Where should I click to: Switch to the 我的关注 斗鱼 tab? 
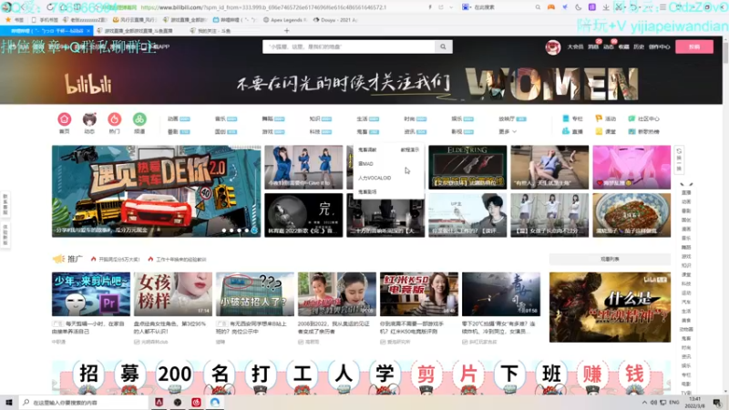pyautogui.click(x=214, y=31)
